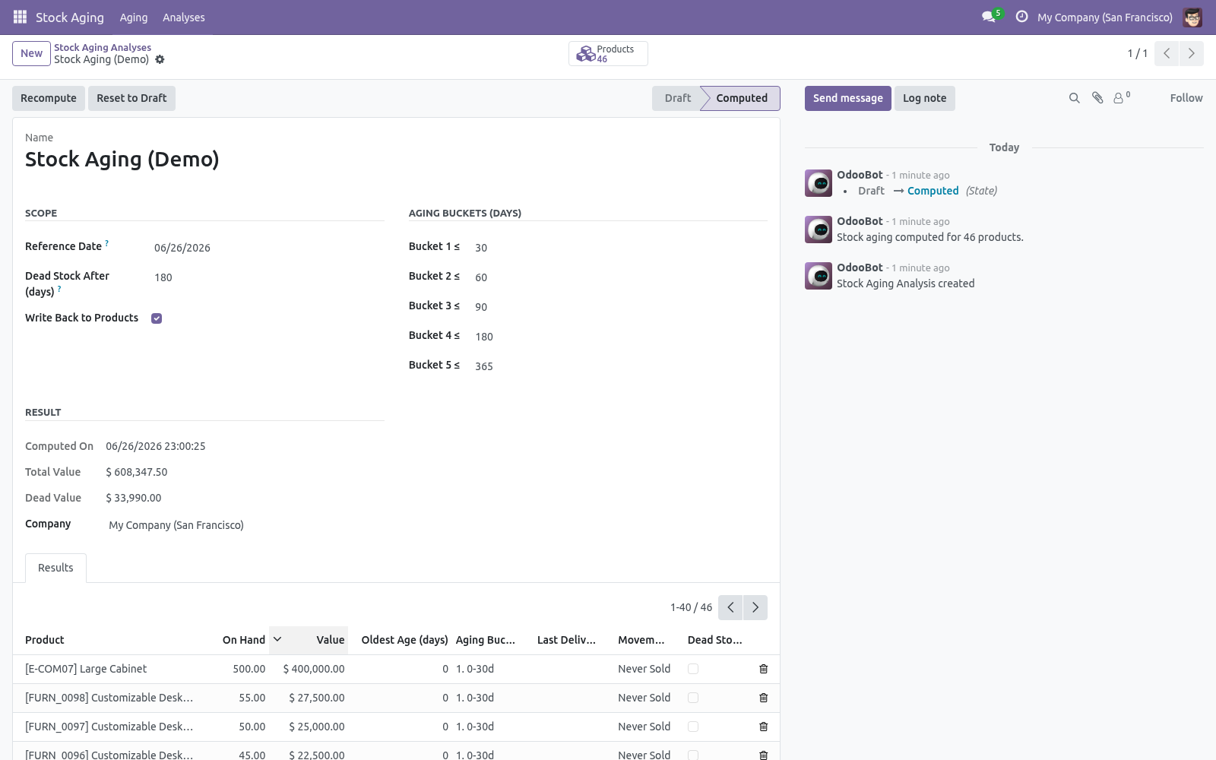The width and height of the screenshot is (1216, 760).
Task: Attach a file using the paperclip icon
Action: click(1097, 98)
